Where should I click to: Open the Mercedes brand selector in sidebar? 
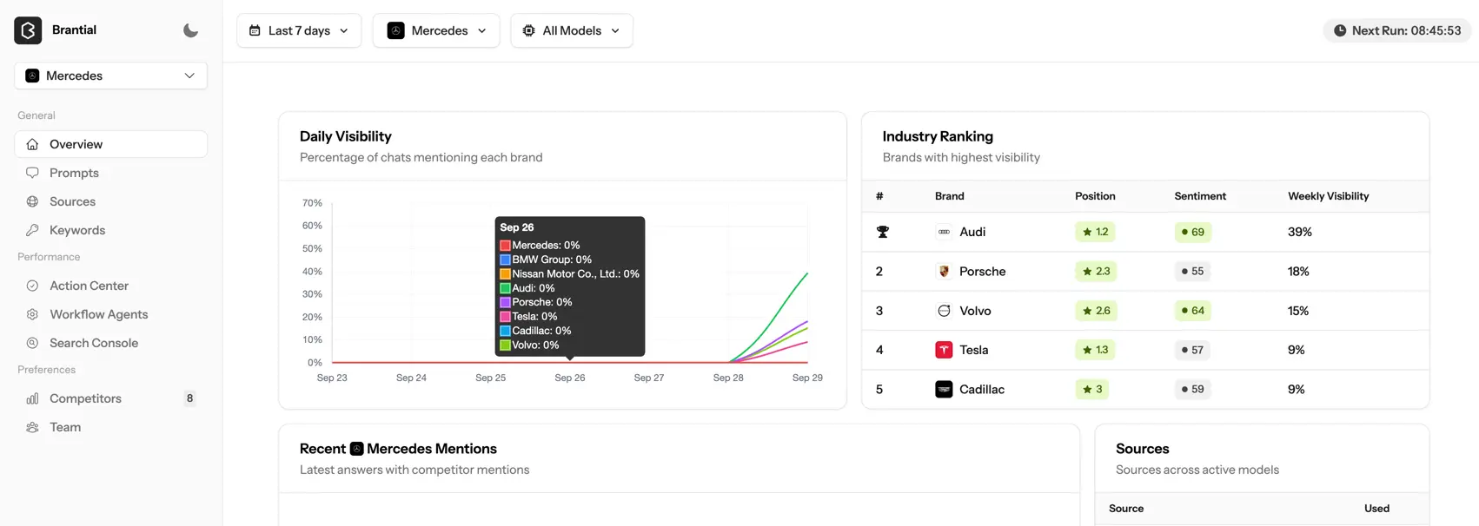(x=110, y=76)
